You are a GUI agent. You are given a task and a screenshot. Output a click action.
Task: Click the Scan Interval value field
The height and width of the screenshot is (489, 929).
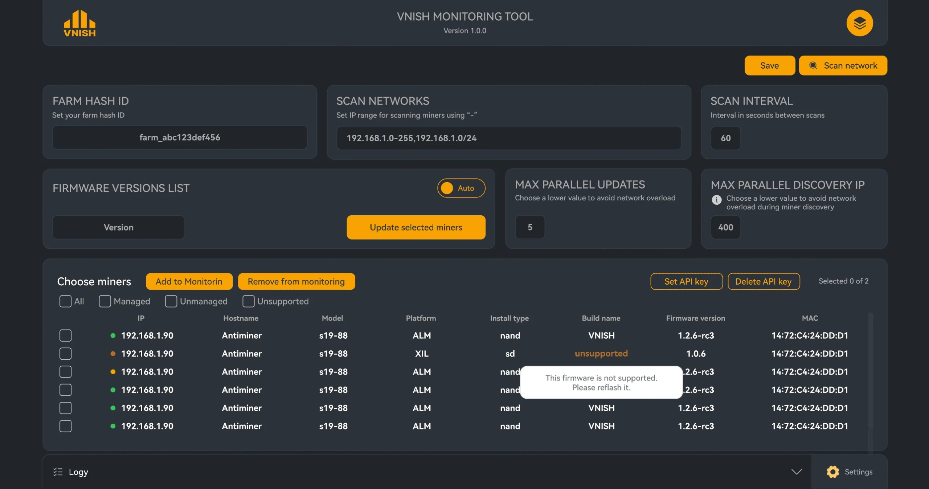point(725,138)
